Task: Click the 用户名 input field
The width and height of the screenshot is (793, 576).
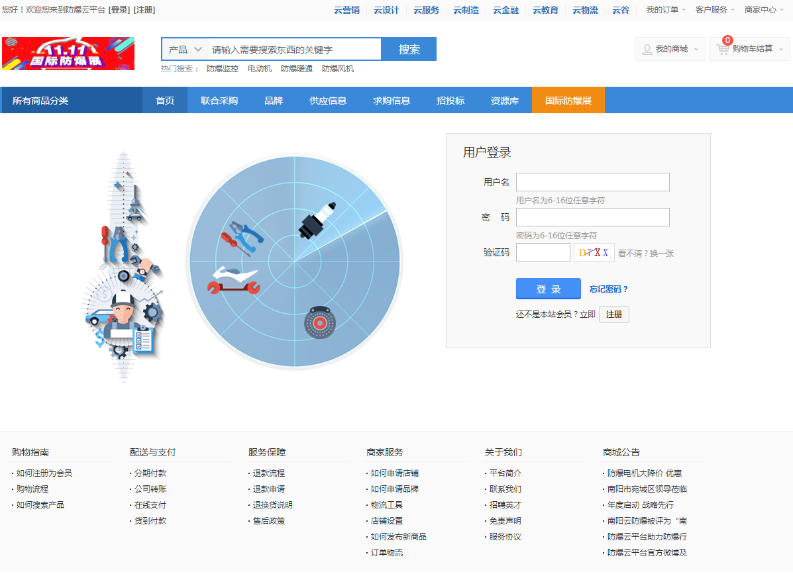Action: [x=592, y=182]
